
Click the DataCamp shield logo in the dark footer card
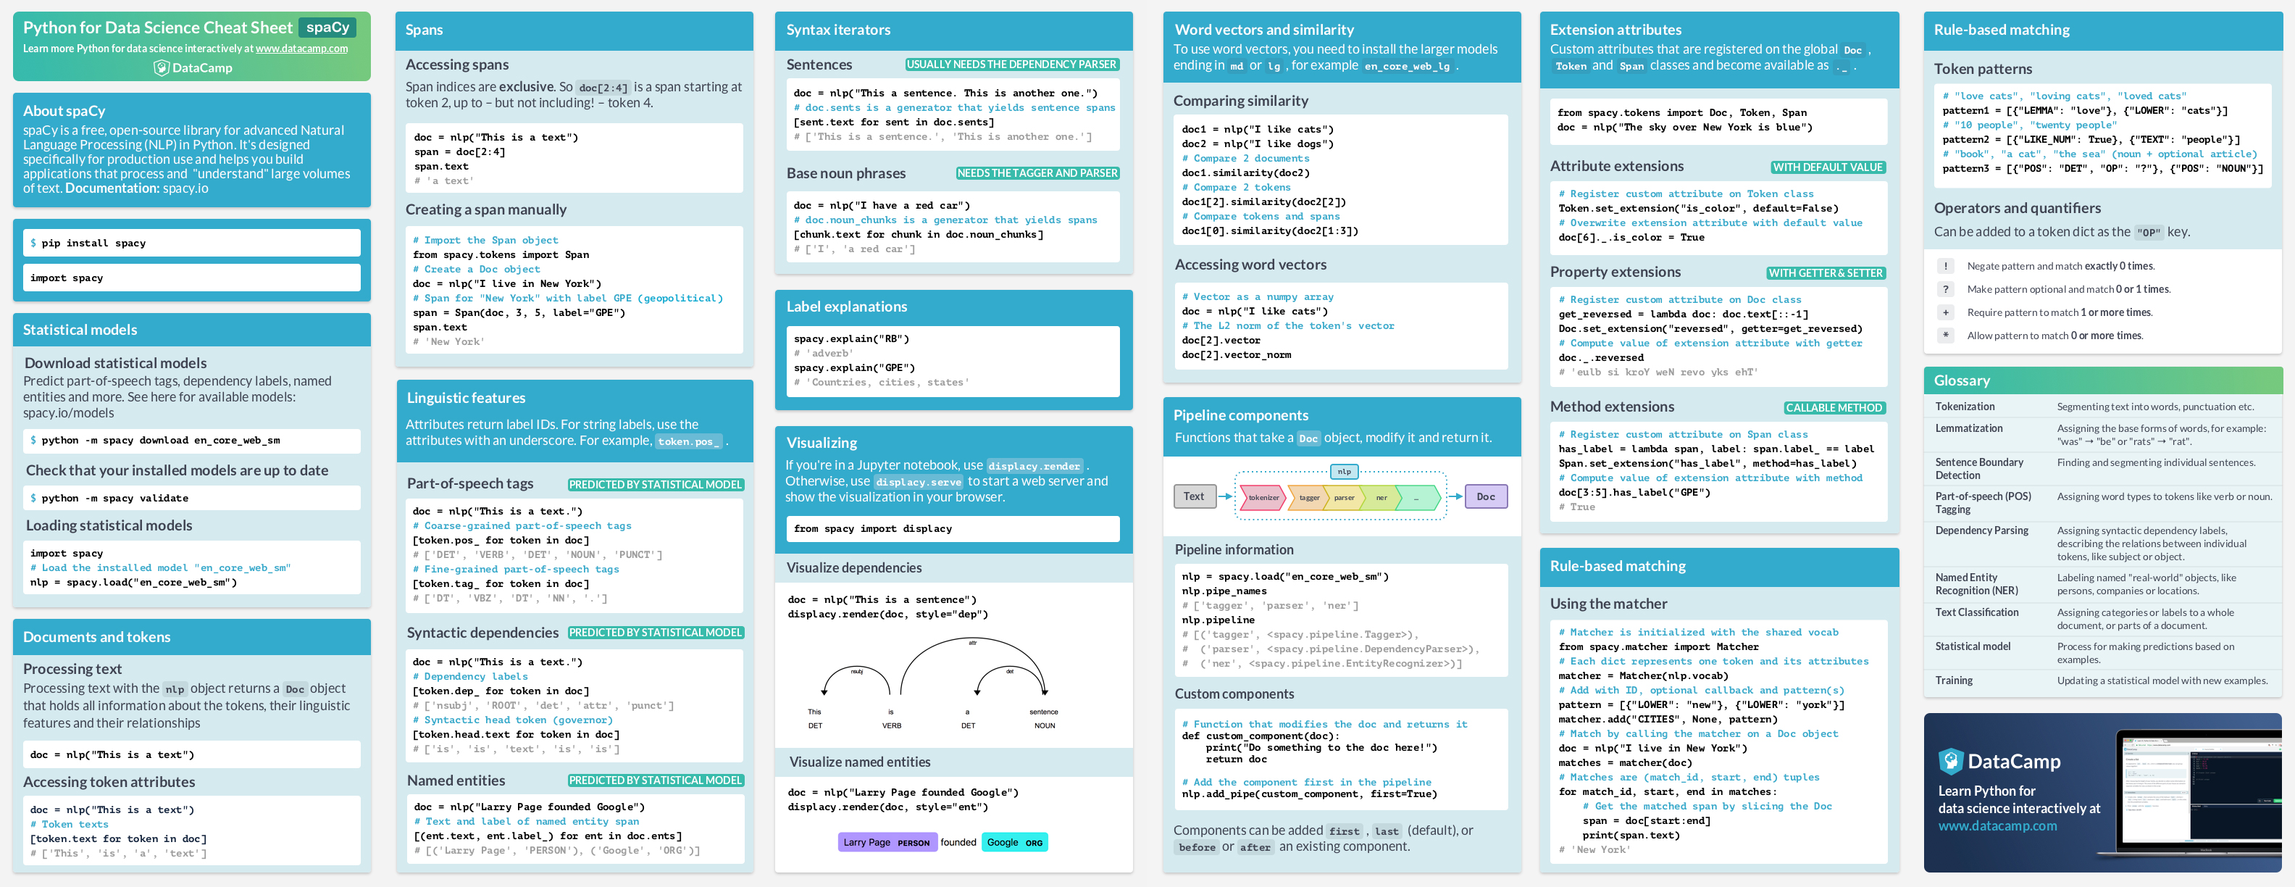1951,760
